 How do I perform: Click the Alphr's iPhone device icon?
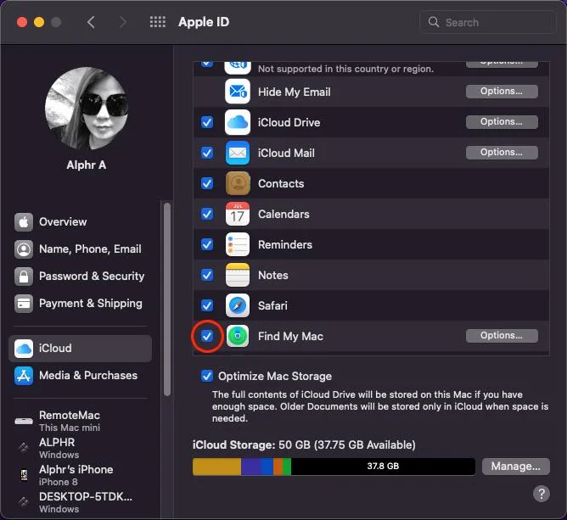(24, 475)
